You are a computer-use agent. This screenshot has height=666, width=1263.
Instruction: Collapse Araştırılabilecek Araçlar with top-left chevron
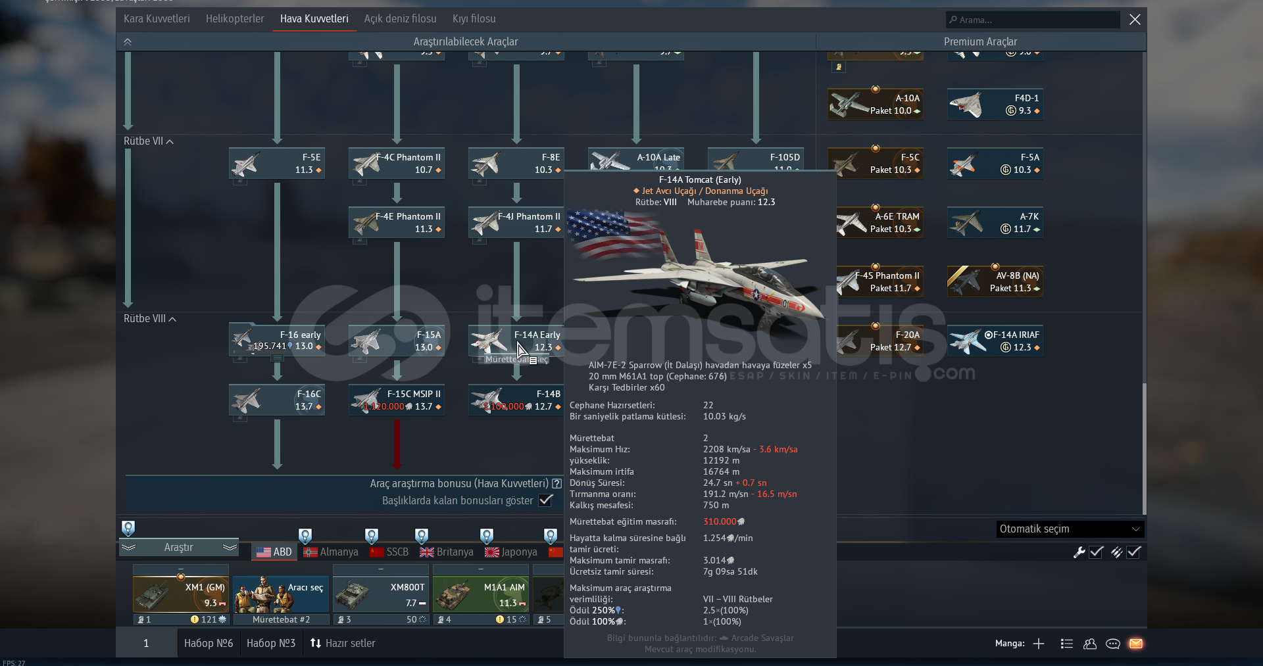(x=128, y=41)
